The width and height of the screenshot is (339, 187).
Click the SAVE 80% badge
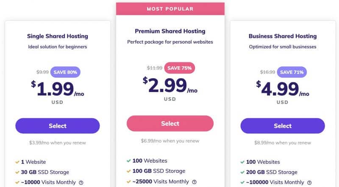click(x=65, y=72)
